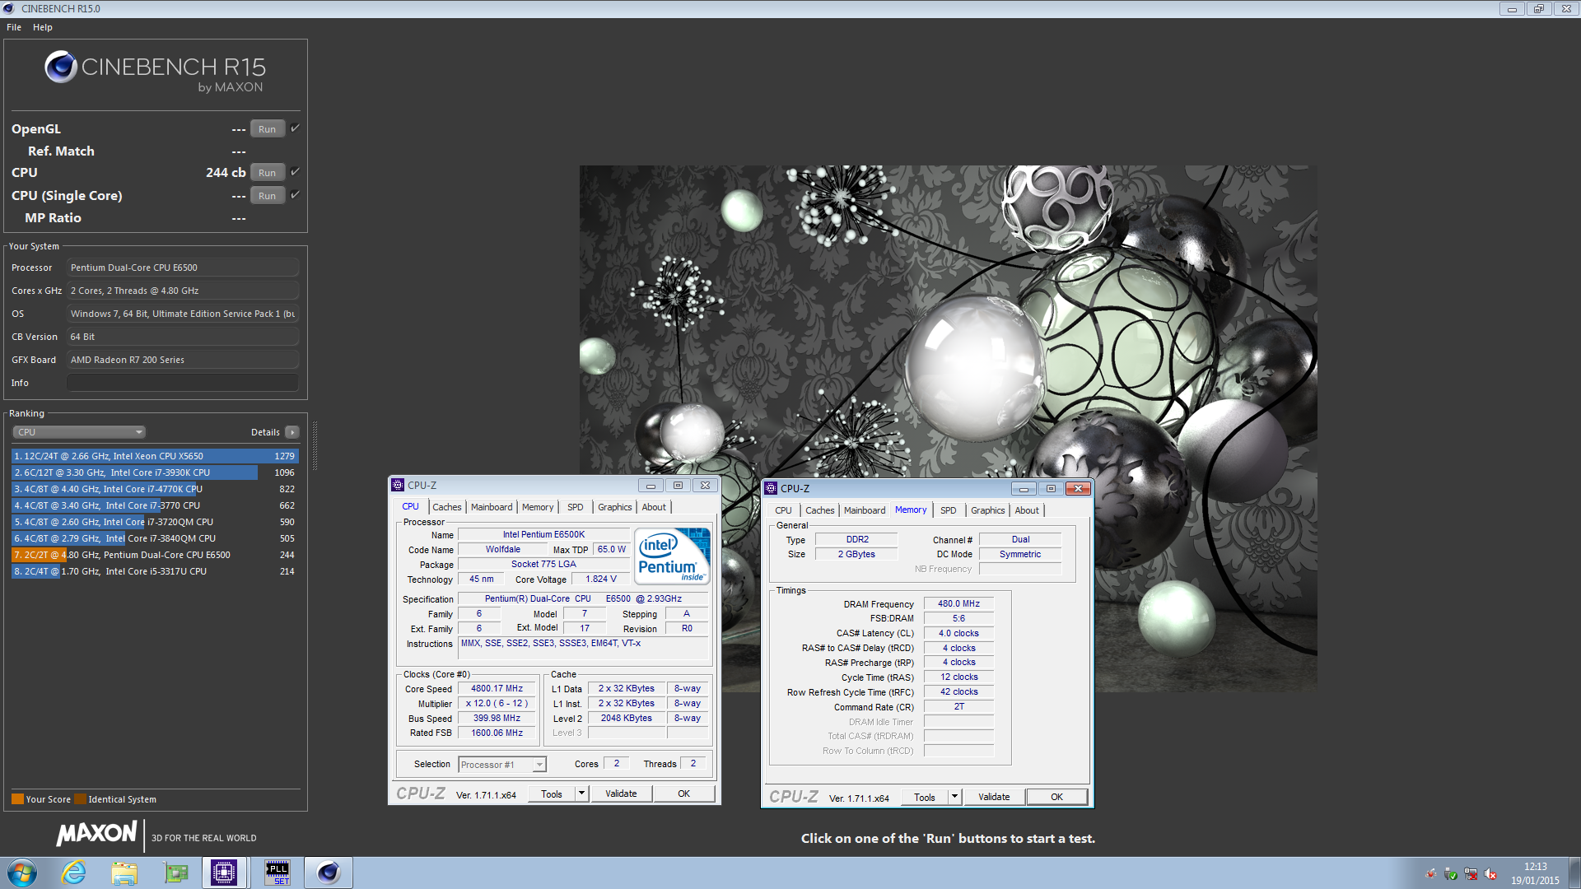Select Graphics tab in right CPU-Z window
Viewport: 1581px width, 889px height.
988,510
